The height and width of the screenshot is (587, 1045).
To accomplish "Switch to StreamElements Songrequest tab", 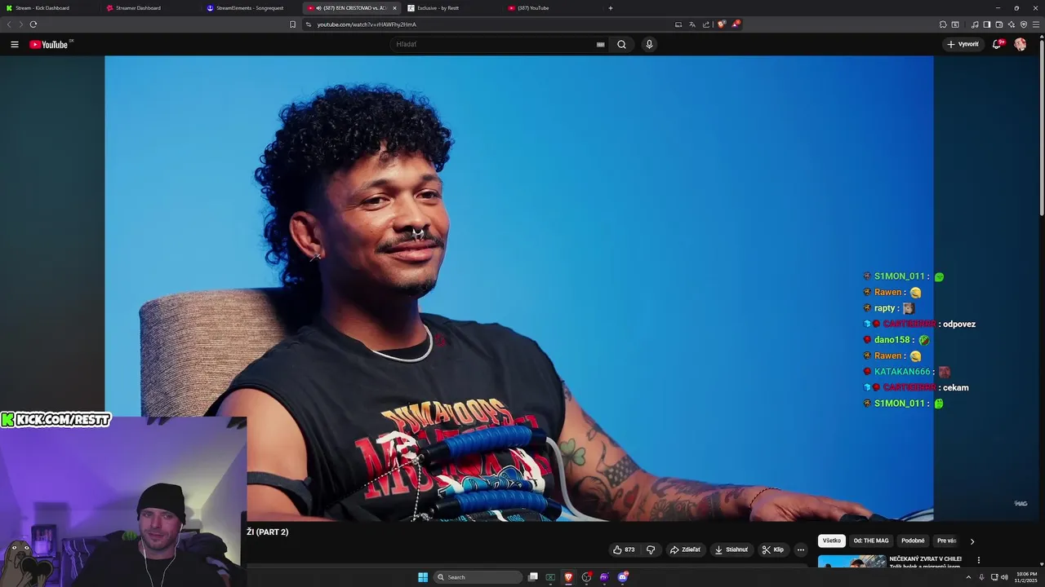I will pos(251,8).
